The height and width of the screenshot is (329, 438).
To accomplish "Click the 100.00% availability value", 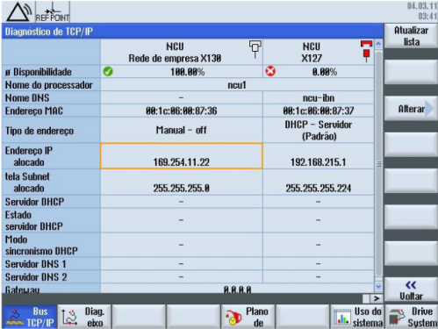I will click(x=188, y=72).
